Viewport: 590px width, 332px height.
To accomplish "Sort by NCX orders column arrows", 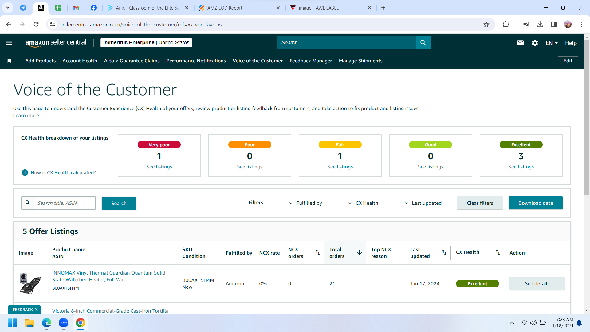I will click(x=318, y=253).
